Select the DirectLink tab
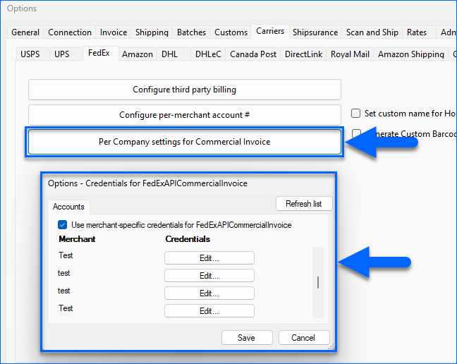Image resolution: width=457 pixels, height=364 pixels. click(x=303, y=54)
